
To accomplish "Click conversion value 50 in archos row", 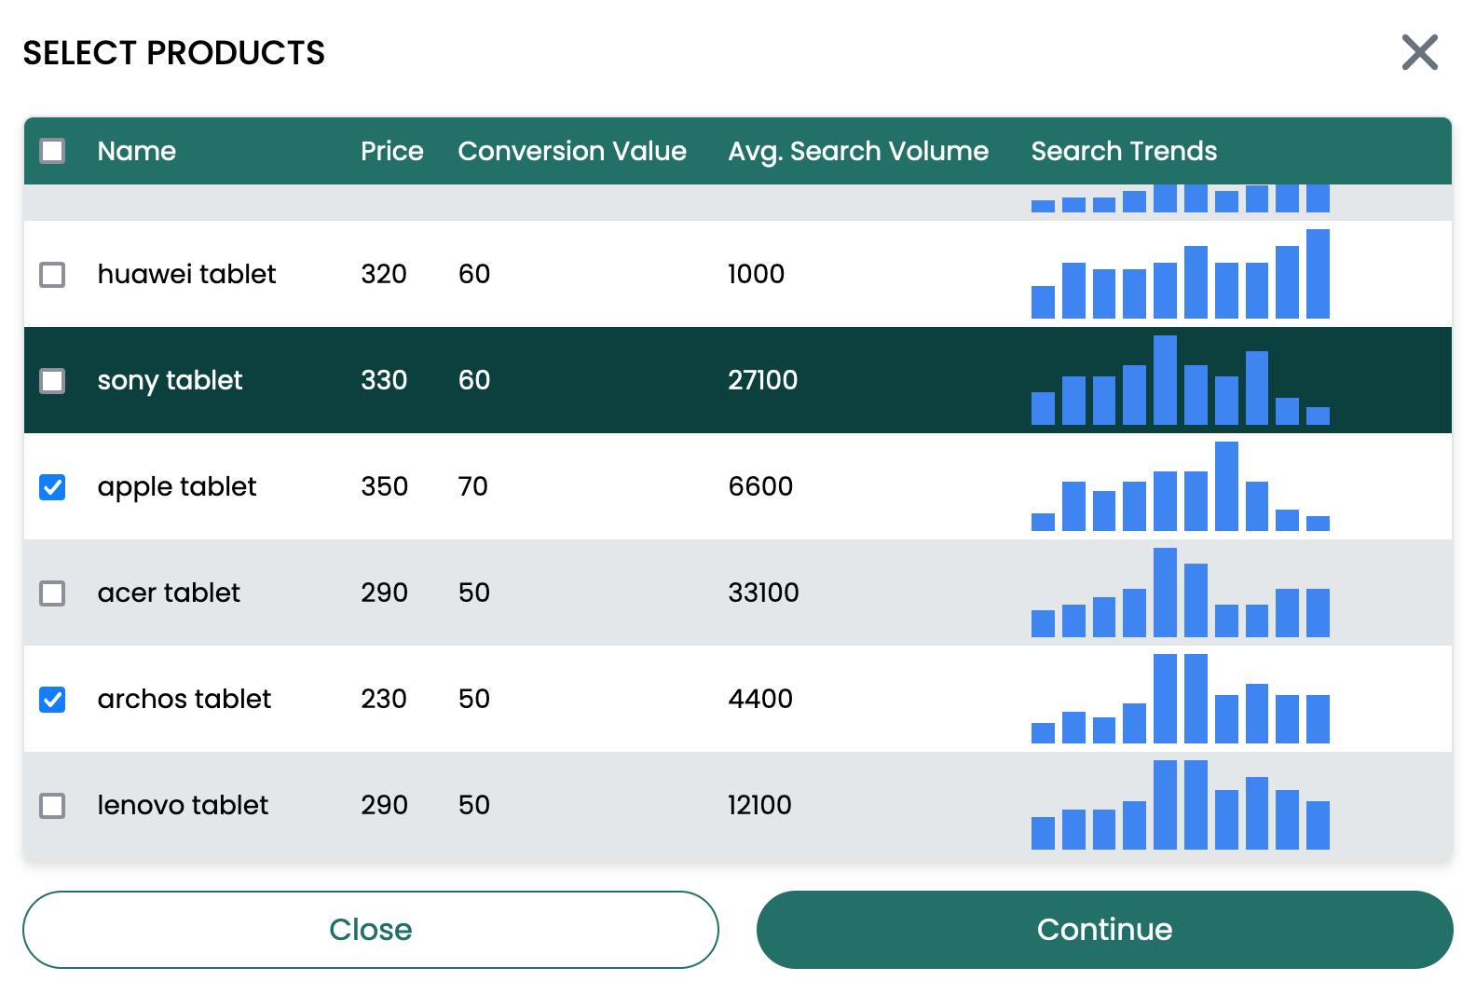I will click(x=473, y=699).
